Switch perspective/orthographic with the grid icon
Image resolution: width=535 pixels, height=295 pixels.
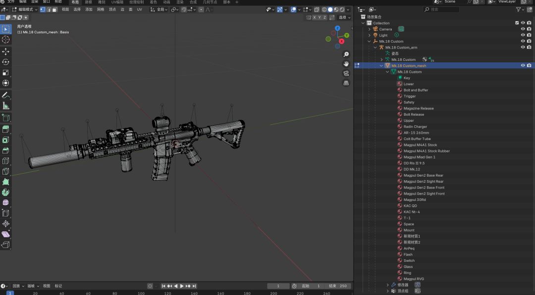pyautogui.click(x=346, y=83)
